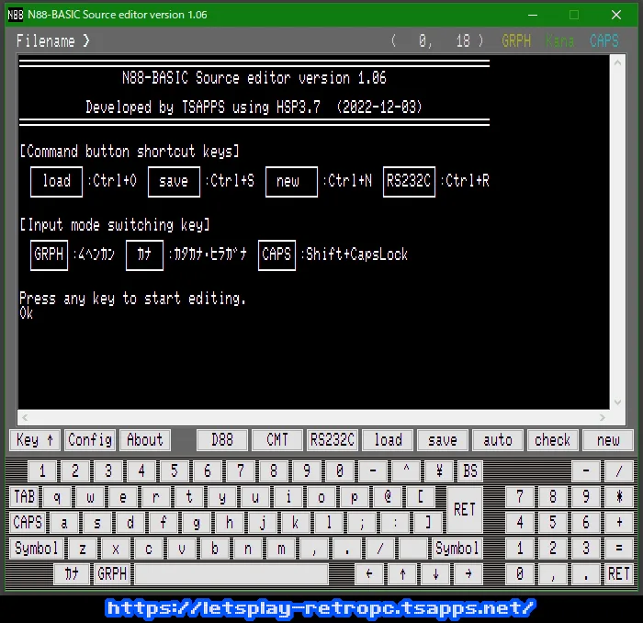
Task: Click the load button in the toolbar
Action: (x=388, y=440)
